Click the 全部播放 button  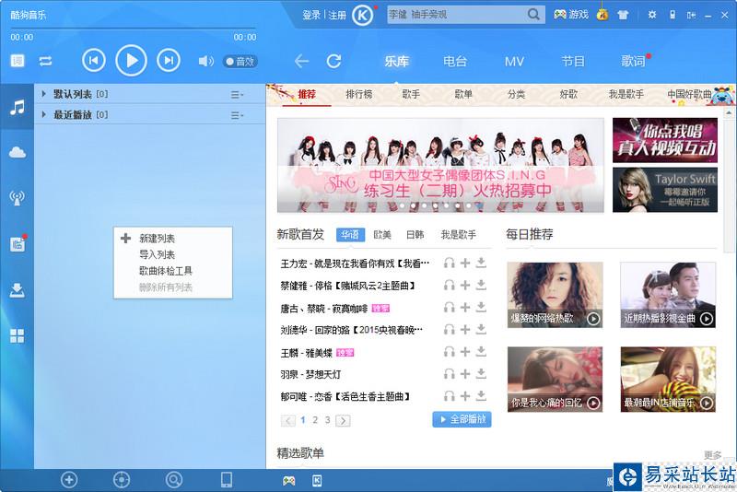point(462,419)
